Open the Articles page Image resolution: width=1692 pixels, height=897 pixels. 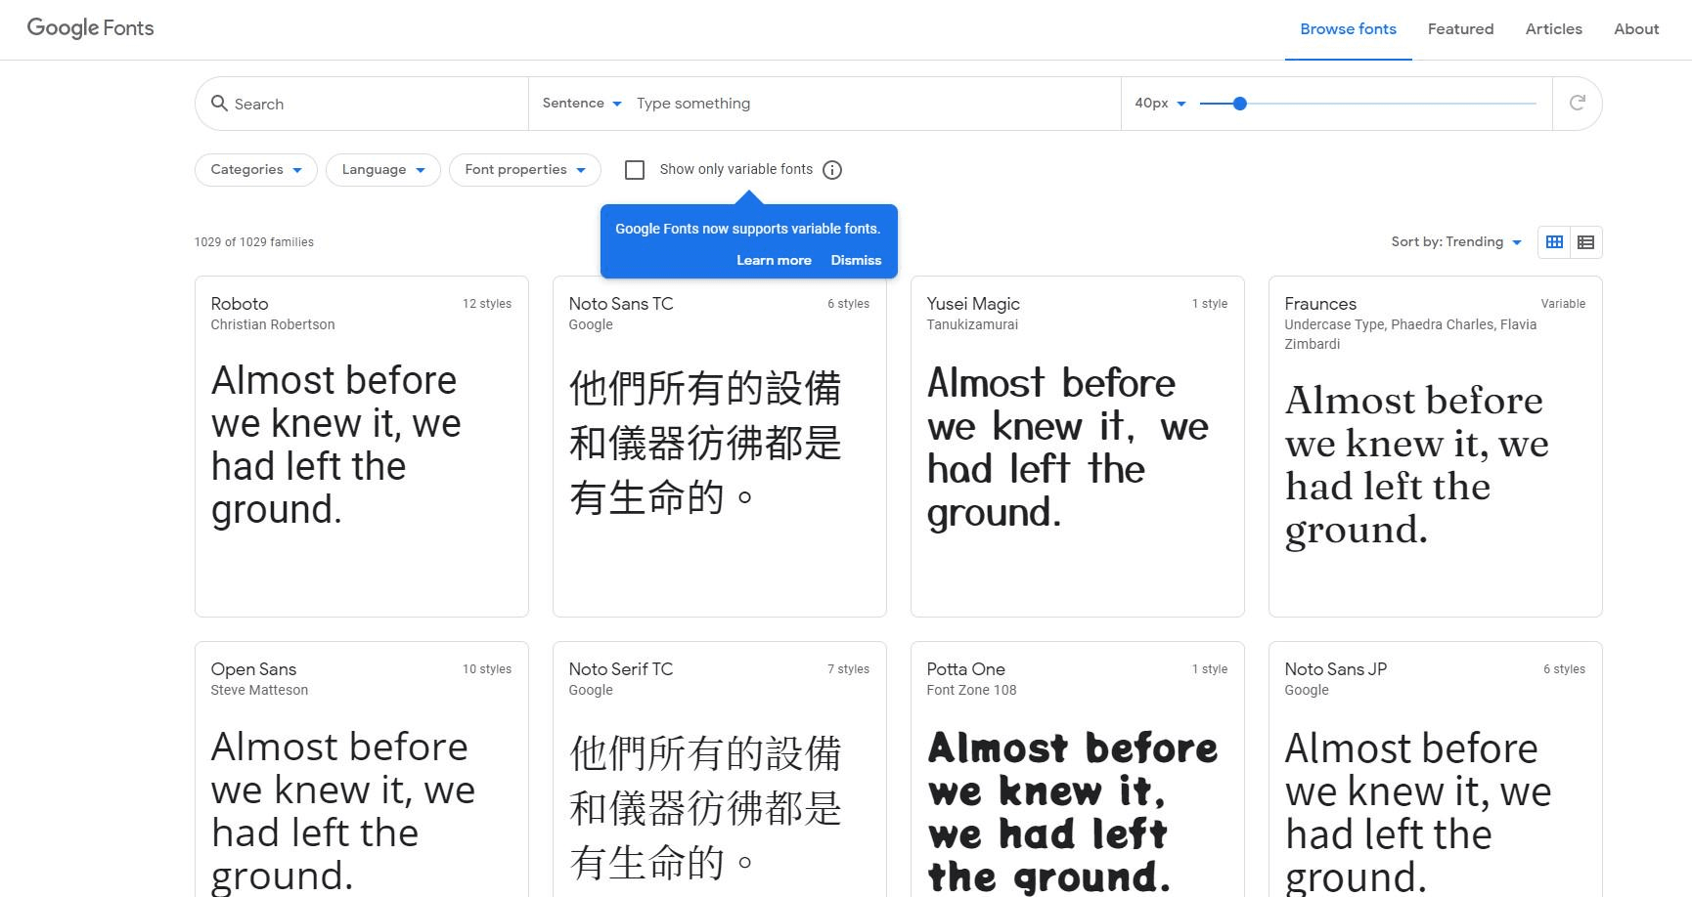(1553, 29)
